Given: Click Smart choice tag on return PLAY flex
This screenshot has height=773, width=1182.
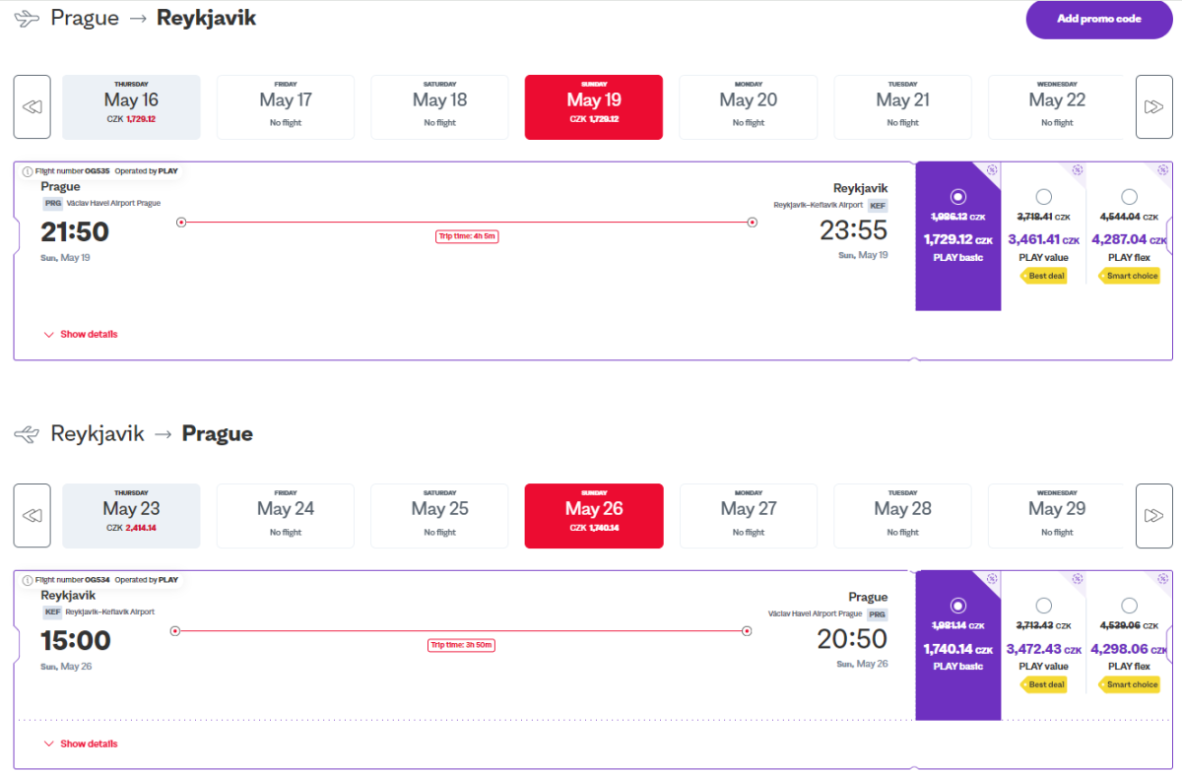Looking at the screenshot, I should (1132, 684).
